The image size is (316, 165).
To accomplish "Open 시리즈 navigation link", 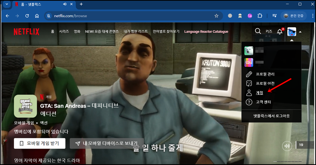I will coord(64,31).
